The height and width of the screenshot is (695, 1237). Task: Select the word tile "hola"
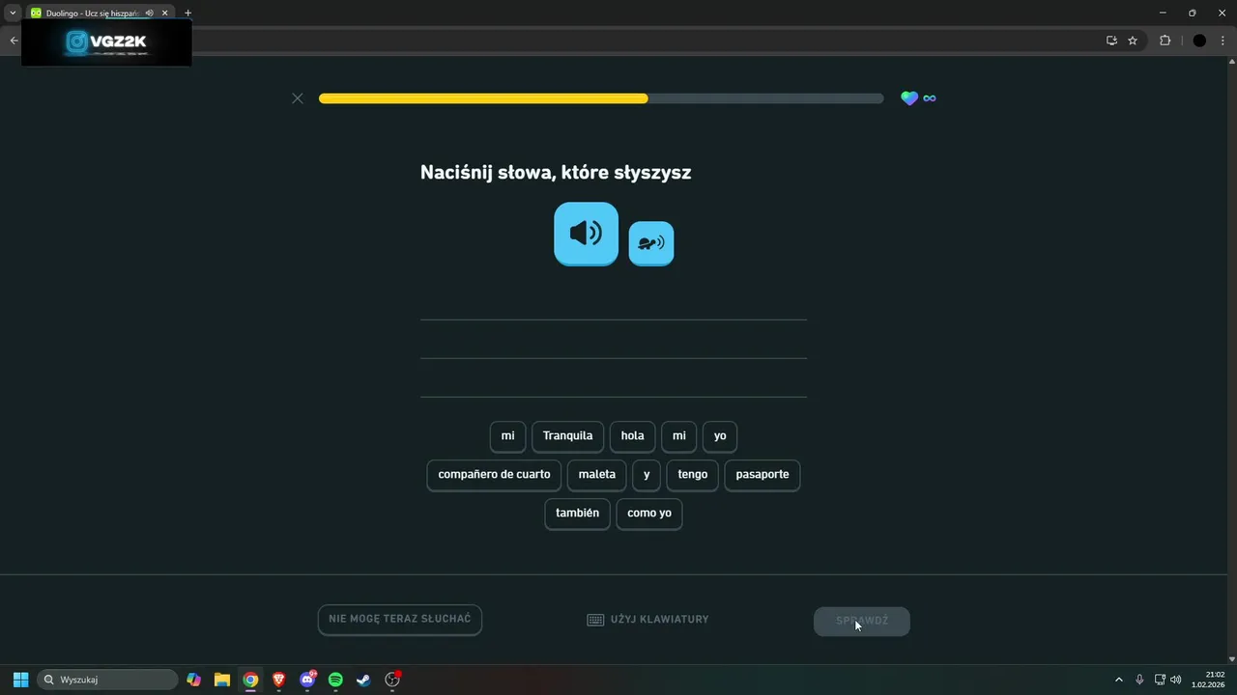pyautogui.click(x=633, y=436)
